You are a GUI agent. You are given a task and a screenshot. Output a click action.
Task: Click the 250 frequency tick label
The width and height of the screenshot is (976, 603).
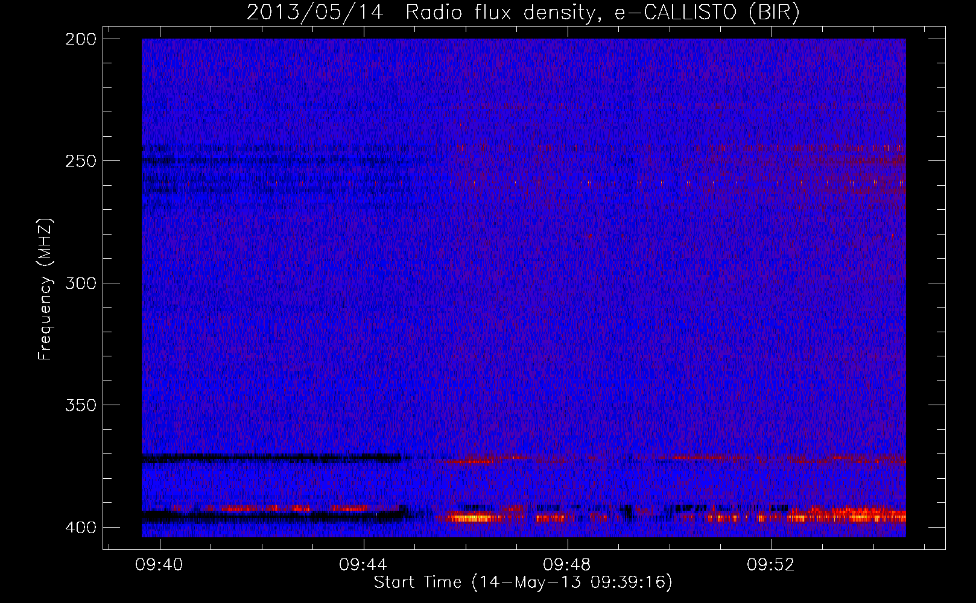pos(81,161)
